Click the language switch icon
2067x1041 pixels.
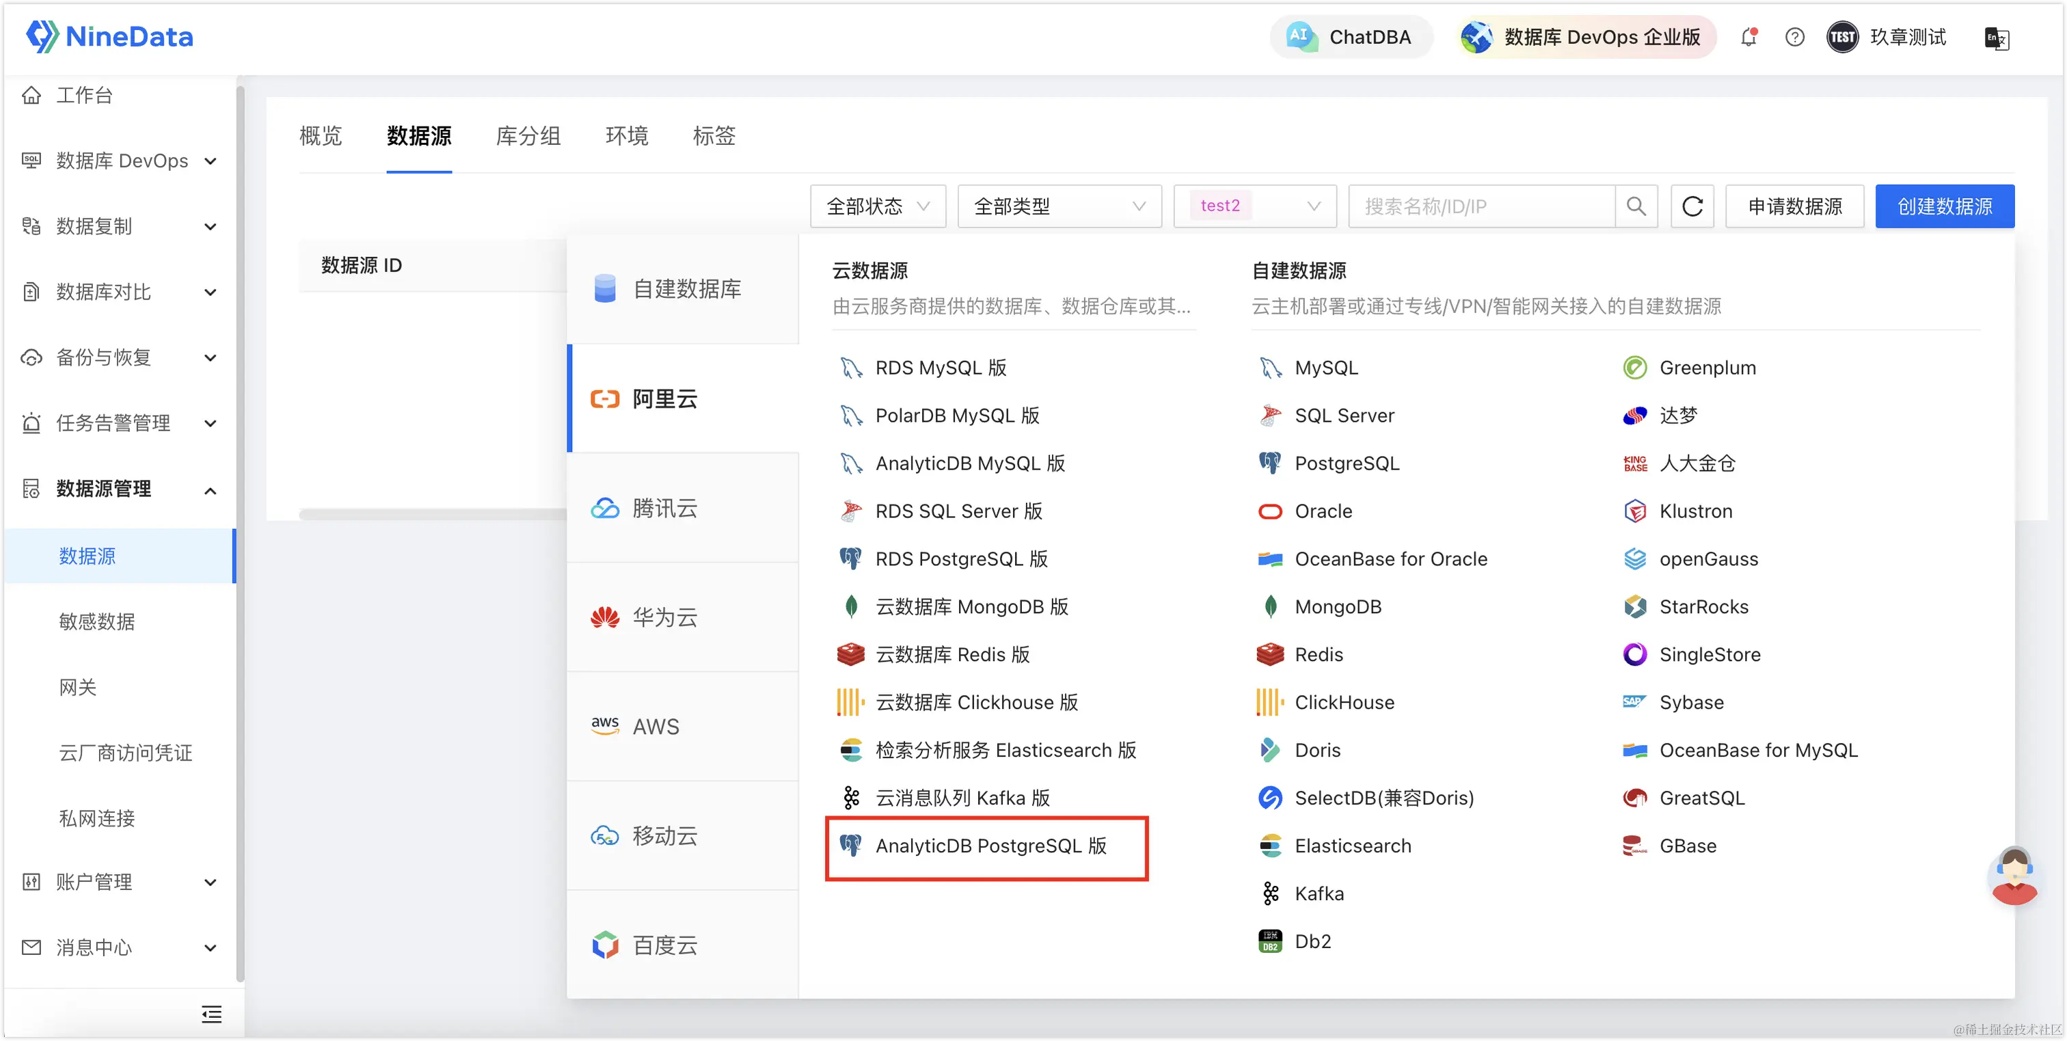point(1996,38)
